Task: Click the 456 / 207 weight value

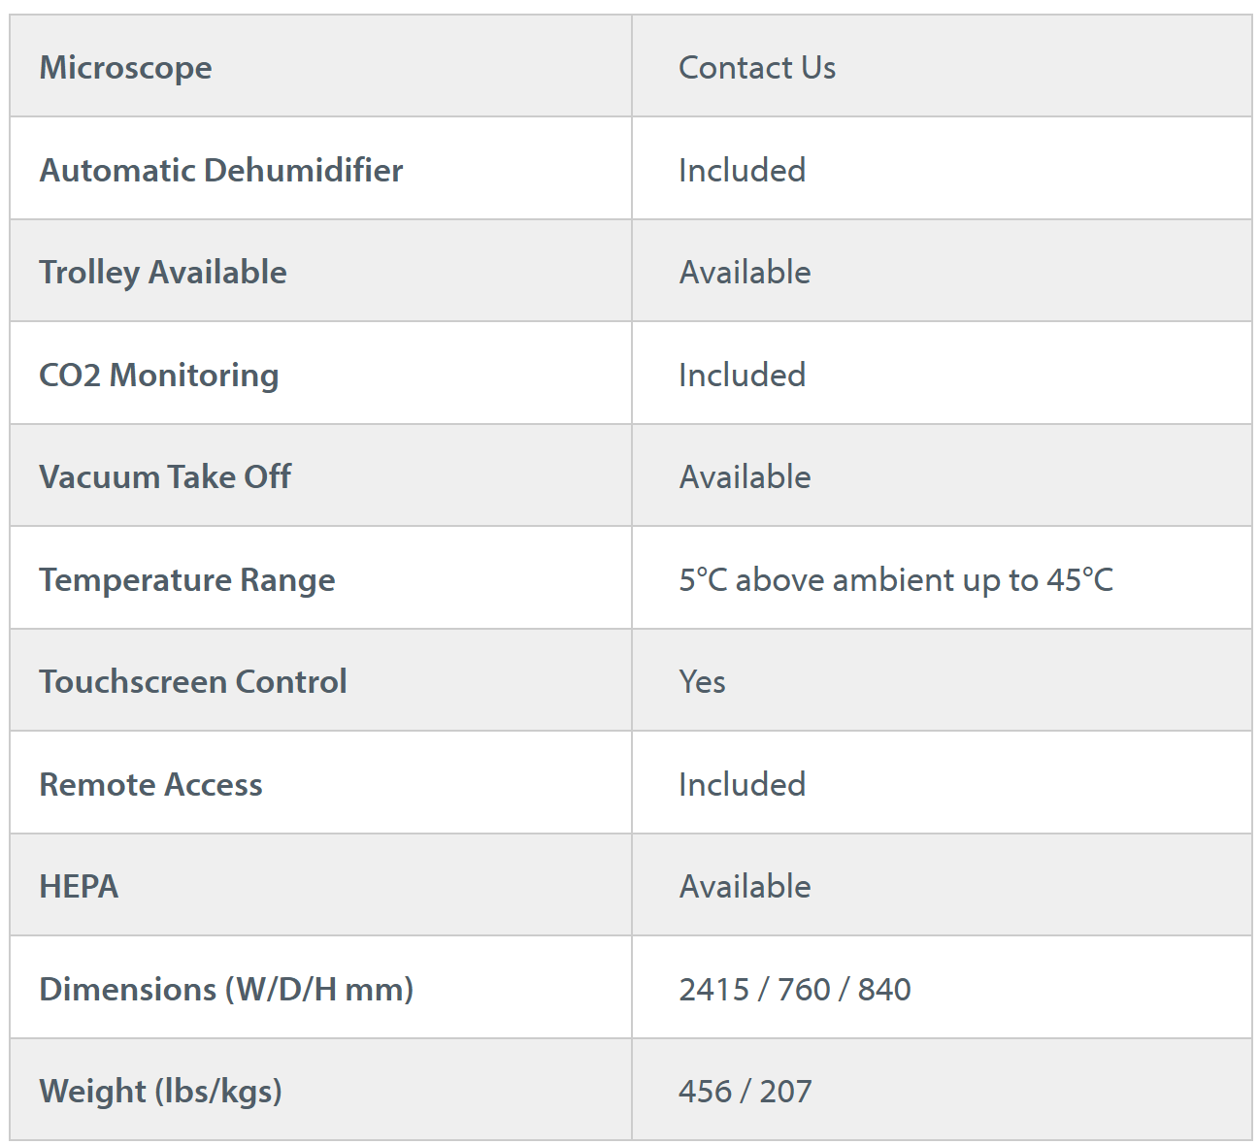Action: coord(745,1092)
